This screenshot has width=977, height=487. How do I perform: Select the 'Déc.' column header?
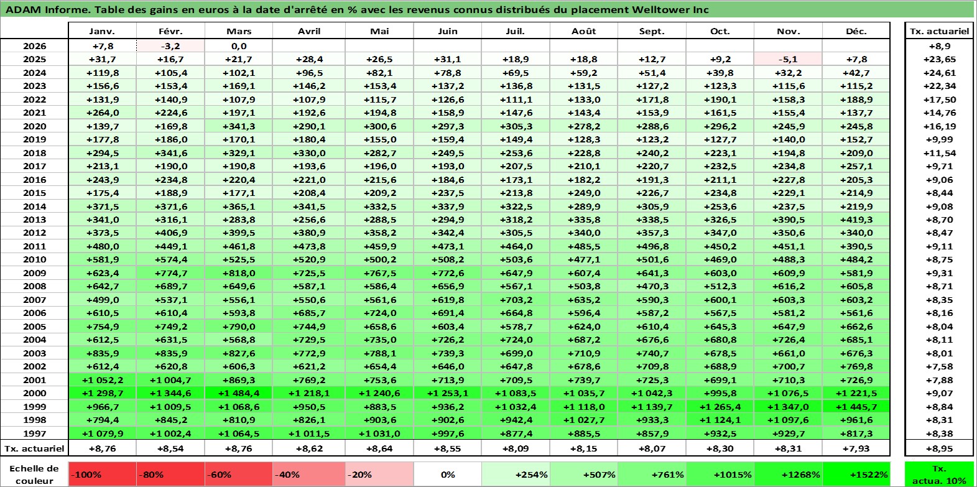856,31
